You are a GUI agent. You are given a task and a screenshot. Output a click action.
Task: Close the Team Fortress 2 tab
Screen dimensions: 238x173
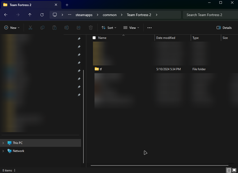56,5
